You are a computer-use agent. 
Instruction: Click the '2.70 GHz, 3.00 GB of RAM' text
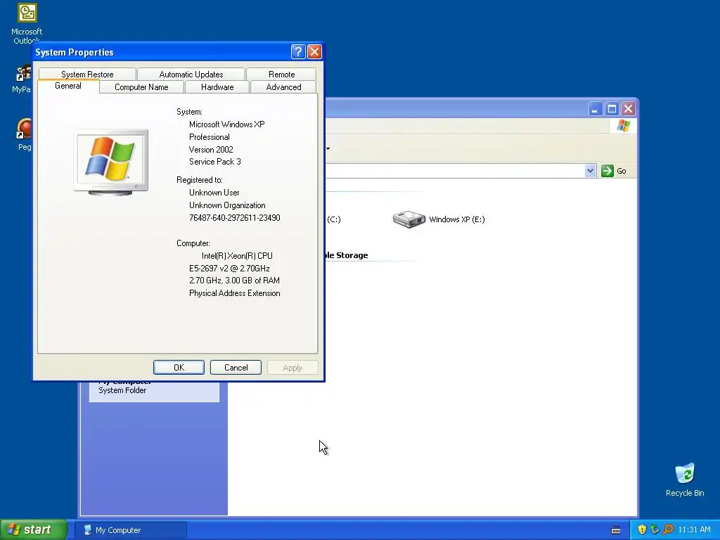click(234, 281)
